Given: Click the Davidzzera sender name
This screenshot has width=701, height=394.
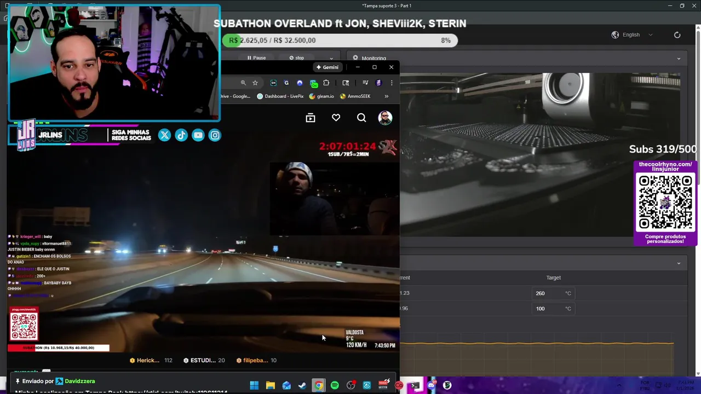Looking at the screenshot, I should [x=79, y=381].
